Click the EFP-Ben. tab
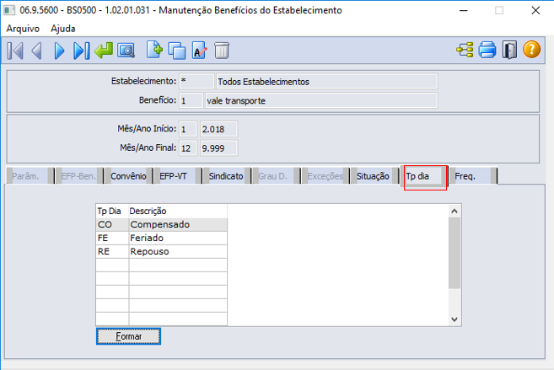The image size is (554, 370). (79, 176)
